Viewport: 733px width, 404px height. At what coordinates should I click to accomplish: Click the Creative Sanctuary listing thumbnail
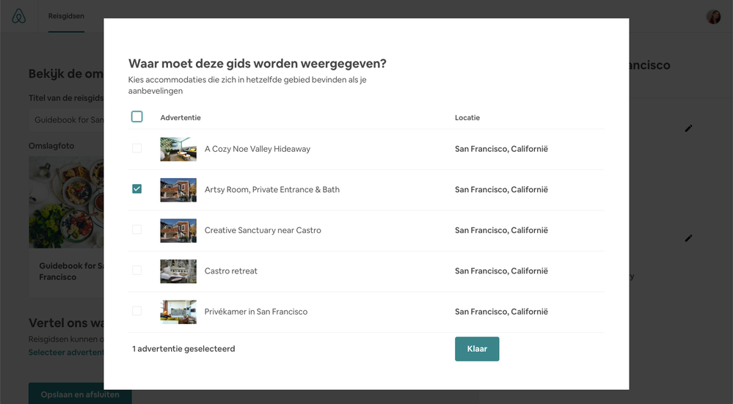click(178, 230)
